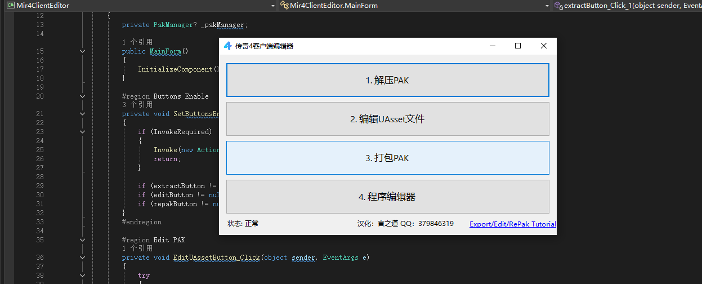Click the credit text 汉化: 言之道 QQ: 379846319

405,224
